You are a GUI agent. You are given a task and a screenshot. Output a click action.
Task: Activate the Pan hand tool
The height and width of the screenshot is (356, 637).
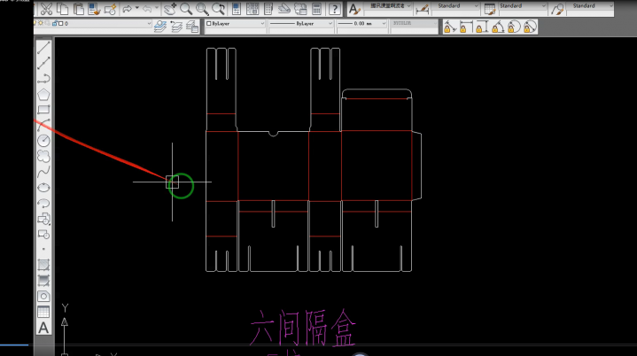(169, 9)
